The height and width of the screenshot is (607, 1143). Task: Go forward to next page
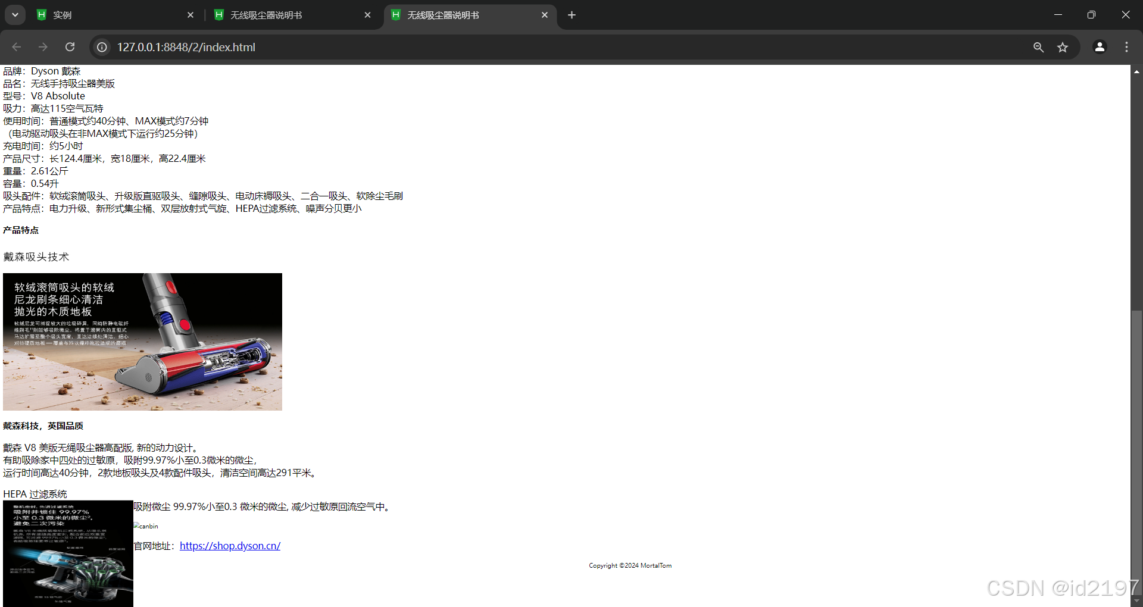43,47
